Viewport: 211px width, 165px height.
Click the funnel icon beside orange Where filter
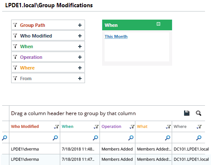click(15, 68)
